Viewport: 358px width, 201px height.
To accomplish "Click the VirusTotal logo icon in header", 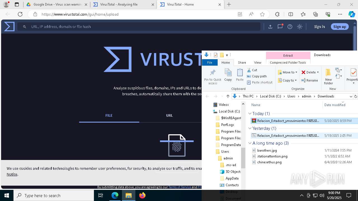I will 9,27.
